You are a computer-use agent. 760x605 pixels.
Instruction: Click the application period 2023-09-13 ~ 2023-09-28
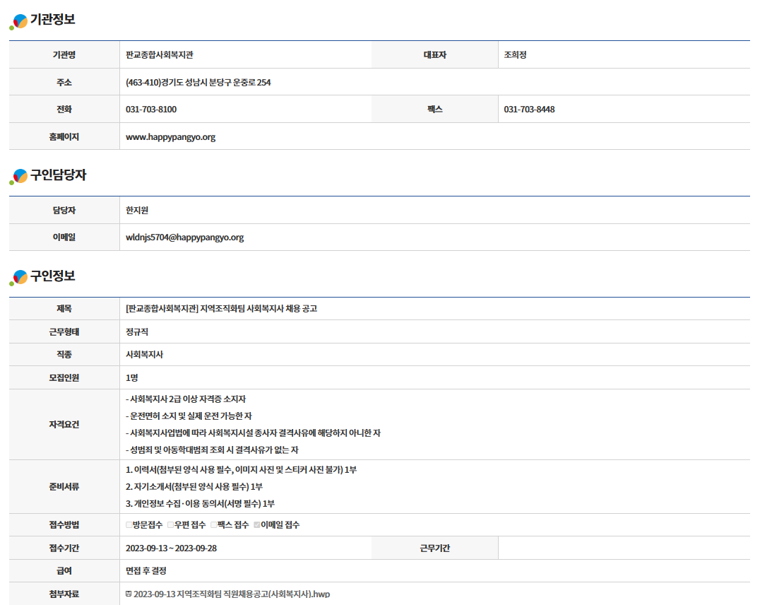(171, 548)
